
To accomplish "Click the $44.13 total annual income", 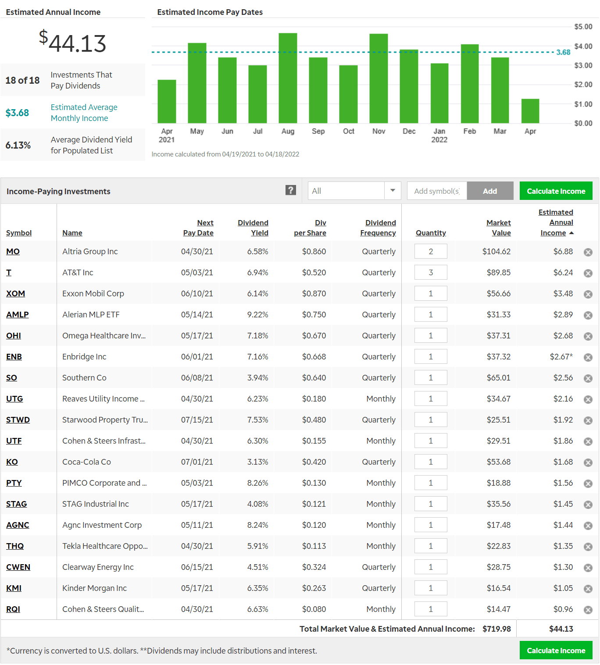I will tap(561, 629).
